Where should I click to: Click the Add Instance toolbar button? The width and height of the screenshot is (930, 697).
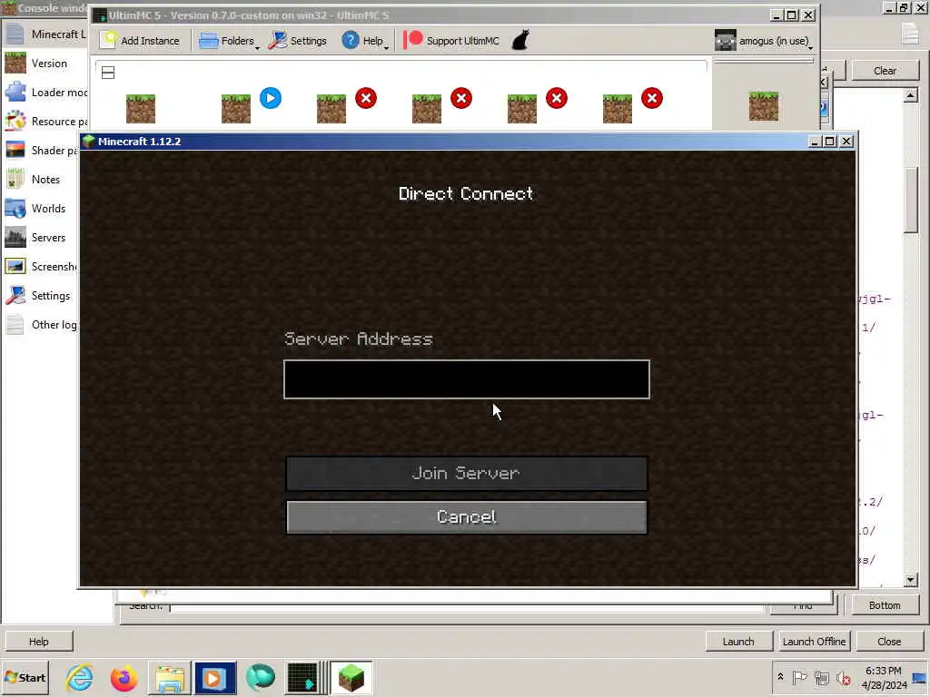click(140, 40)
